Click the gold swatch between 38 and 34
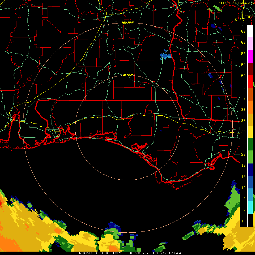The height and width of the screenshot is (255, 255). [250, 120]
